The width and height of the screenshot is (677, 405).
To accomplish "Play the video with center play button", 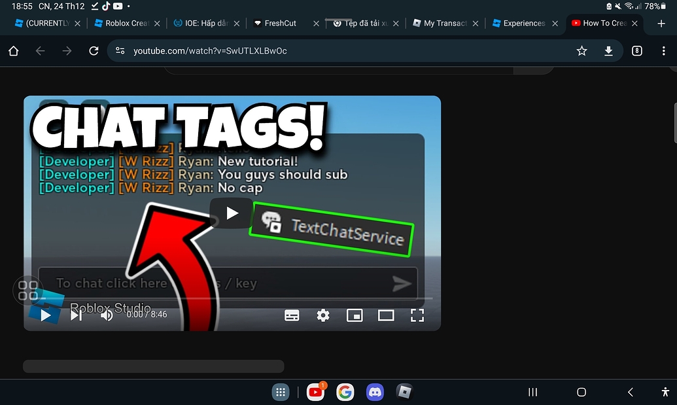I will pyautogui.click(x=232, y=213).
